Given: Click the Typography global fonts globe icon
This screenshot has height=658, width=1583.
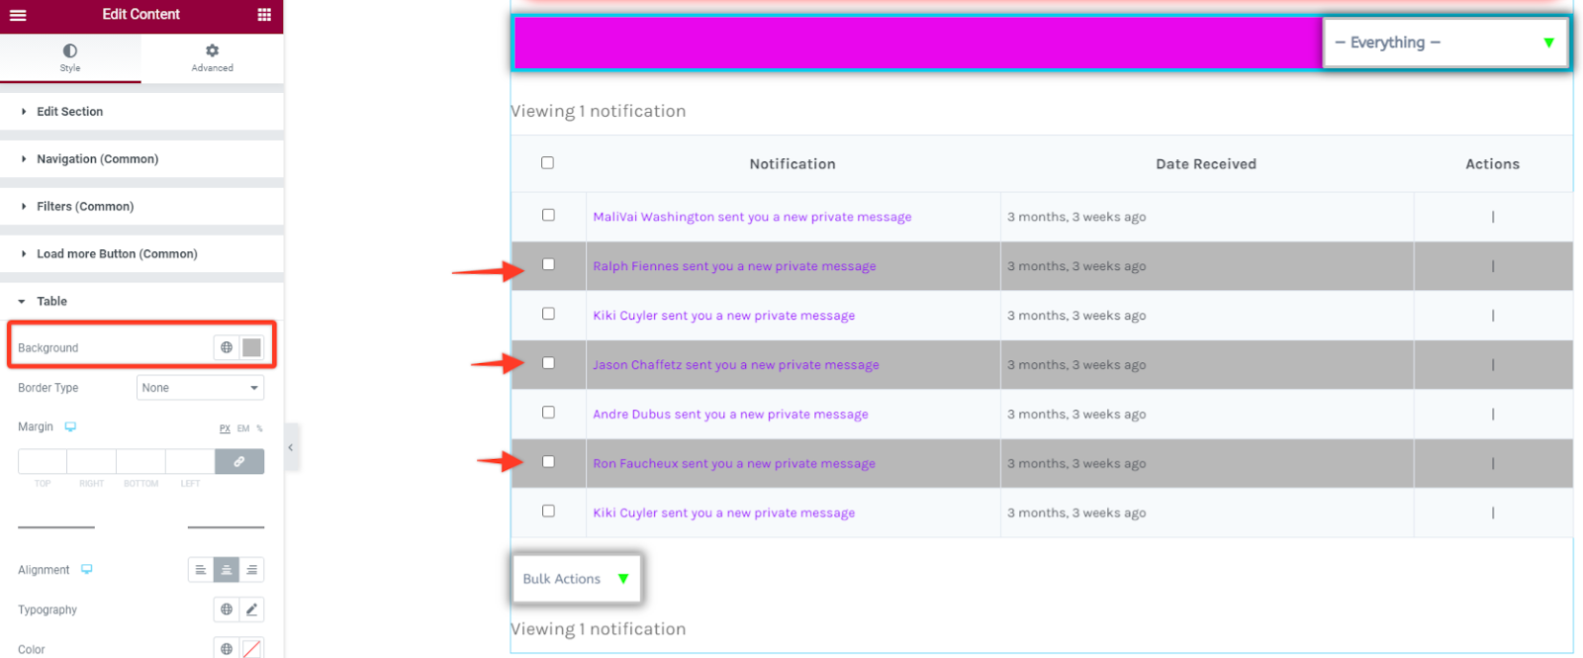Looking at the screenshot, I should click(x=227, y=610).
